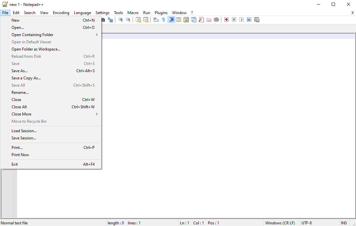The width and height of the screenshot is (356, 226).
Task: Open the ? help menu
Action: pos(192,13)
